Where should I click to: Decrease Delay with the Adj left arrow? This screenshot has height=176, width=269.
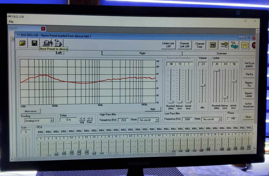[x=80, y=119]
